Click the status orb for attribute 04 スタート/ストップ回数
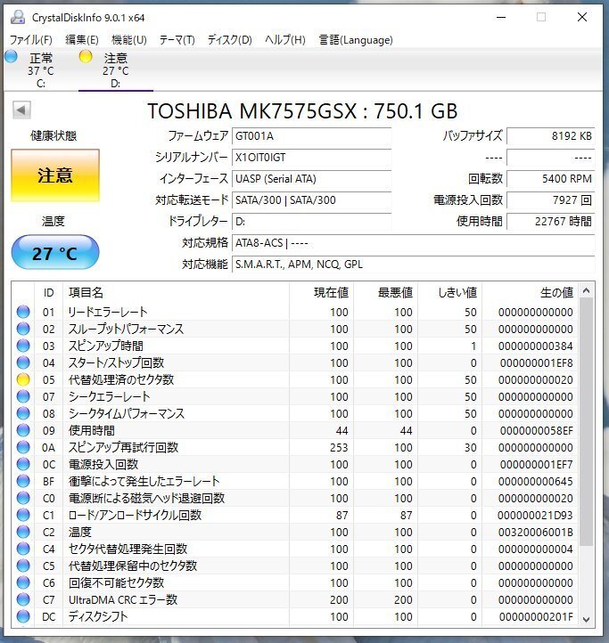 coord(23,363)
